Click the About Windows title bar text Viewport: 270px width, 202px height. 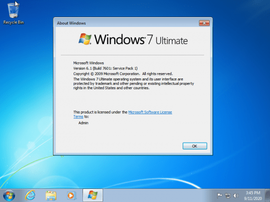(71, 23)
